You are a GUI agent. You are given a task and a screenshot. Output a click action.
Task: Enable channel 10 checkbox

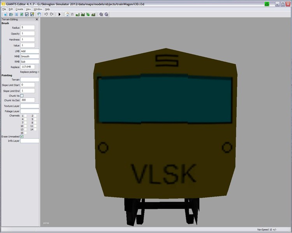(x=25, y=126)
